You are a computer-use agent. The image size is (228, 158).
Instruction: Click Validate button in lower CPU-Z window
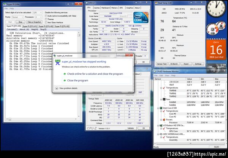pyautogui.click(x=130, y=128)
